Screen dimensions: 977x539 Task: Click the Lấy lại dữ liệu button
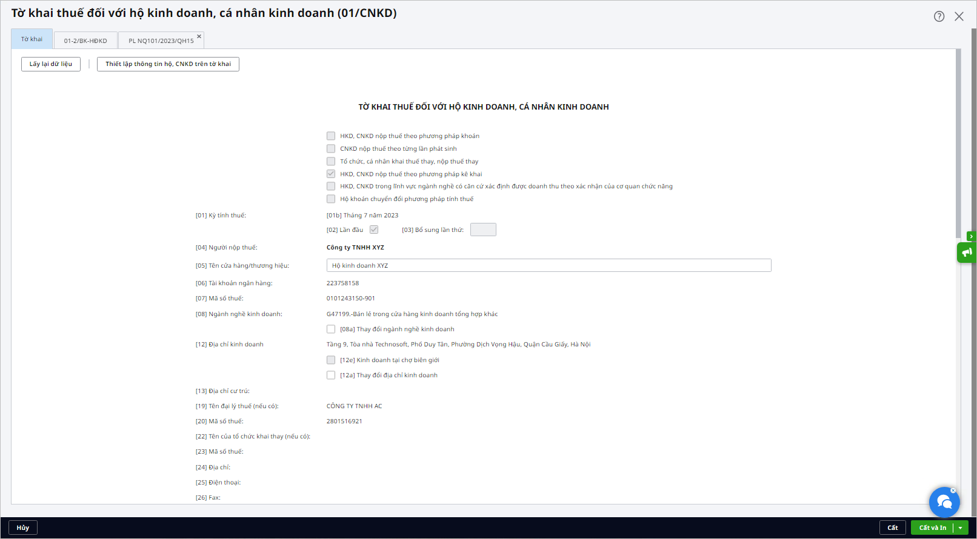[51, 64]
